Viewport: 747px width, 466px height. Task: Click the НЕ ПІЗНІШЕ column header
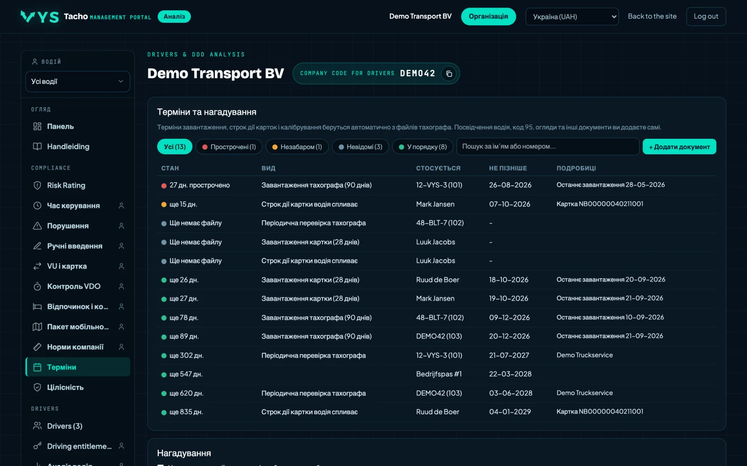(x=508, y=168)
